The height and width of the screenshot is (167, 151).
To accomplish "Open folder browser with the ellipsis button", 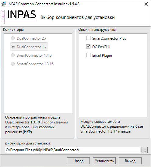I will (145, 150).
